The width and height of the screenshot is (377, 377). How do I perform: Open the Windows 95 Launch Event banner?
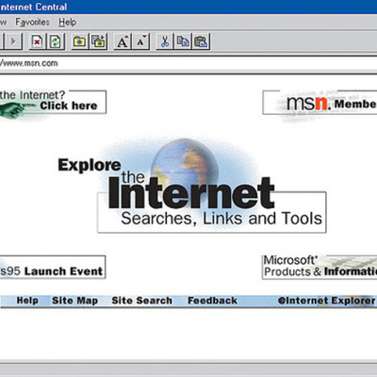coord(52,268)
